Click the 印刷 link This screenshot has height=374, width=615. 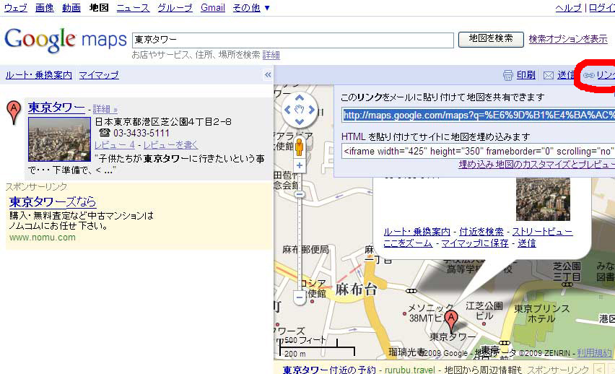coord(526,75)
